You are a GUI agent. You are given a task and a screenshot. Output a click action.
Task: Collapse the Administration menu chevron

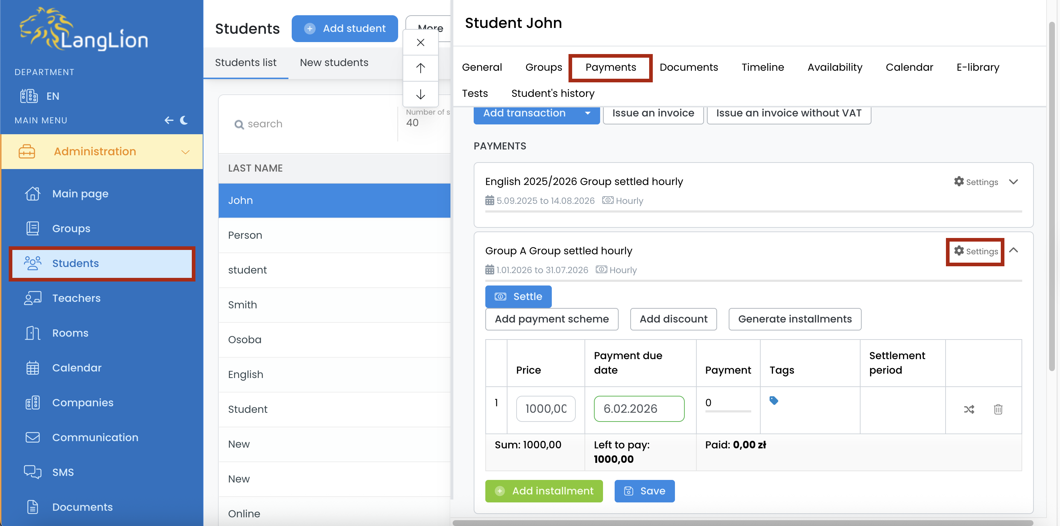click(185, 152)
